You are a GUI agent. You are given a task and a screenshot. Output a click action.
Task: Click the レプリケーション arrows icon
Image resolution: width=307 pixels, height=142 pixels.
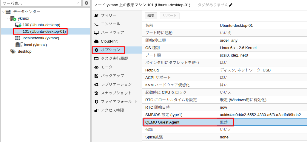96,84
